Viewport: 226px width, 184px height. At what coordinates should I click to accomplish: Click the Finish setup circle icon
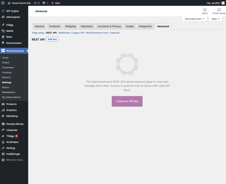(219, 10)
